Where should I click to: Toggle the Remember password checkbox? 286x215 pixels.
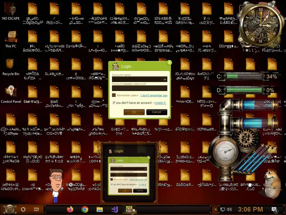coord(114,95)
